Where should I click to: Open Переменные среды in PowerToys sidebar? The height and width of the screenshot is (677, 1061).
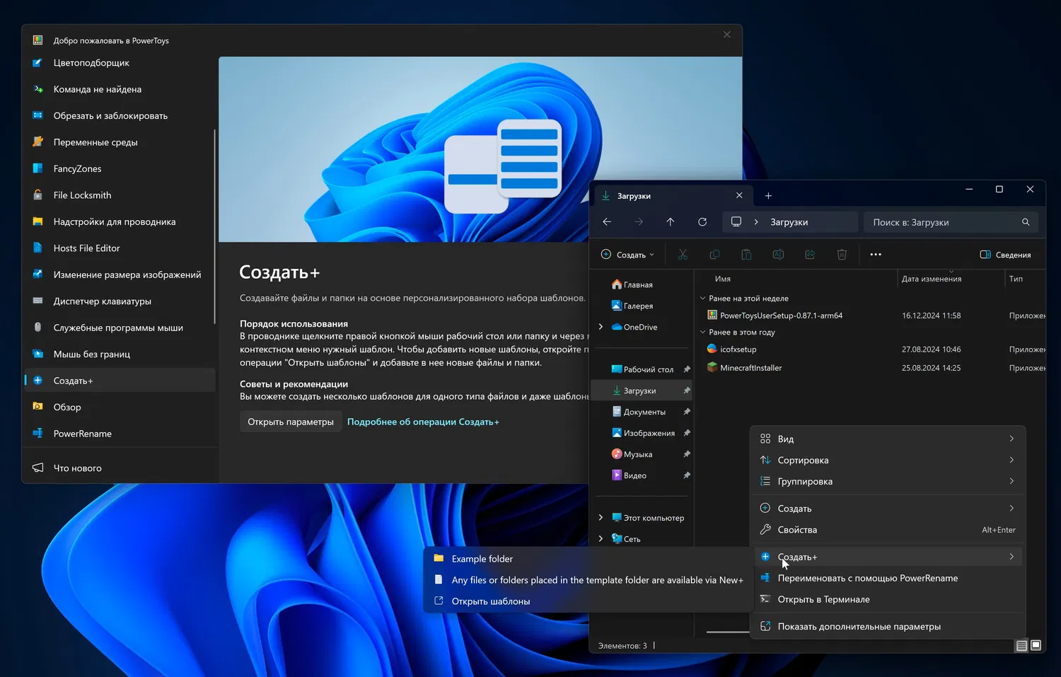click(x=119, y=142)
